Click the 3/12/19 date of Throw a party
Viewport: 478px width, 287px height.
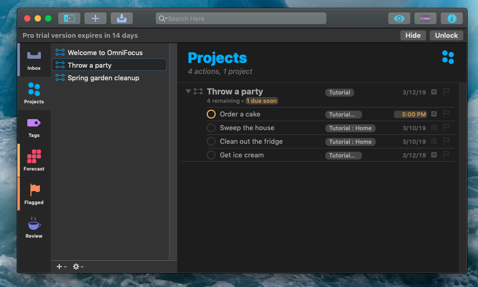414,92
